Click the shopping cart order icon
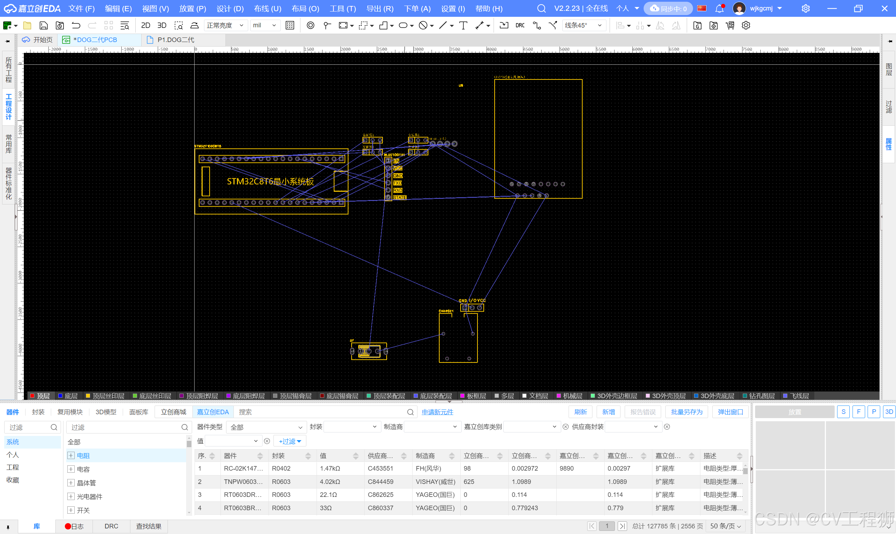This screenshot has height=534, width=896. tap(730, 25)
